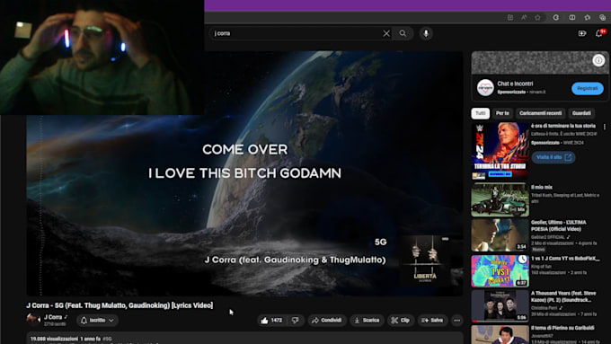Open the J Corra channel avatar
Image resolution: width=611 pixels, height=344 pixels.
33,320
